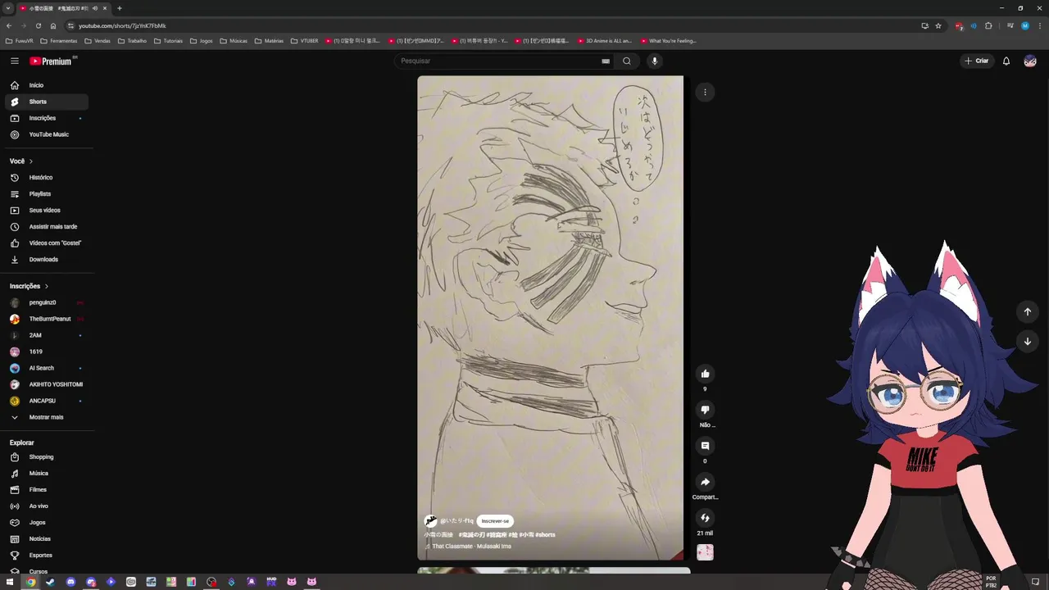Screen dimensions: 1049x590
Task: Open TheBurntPeanut channel subscription
Action: pyautogui.click(x=47, y=319)
